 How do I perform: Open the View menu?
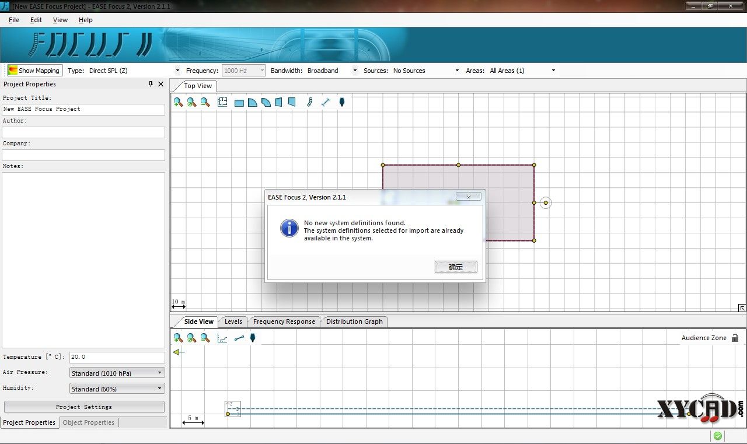60,20
